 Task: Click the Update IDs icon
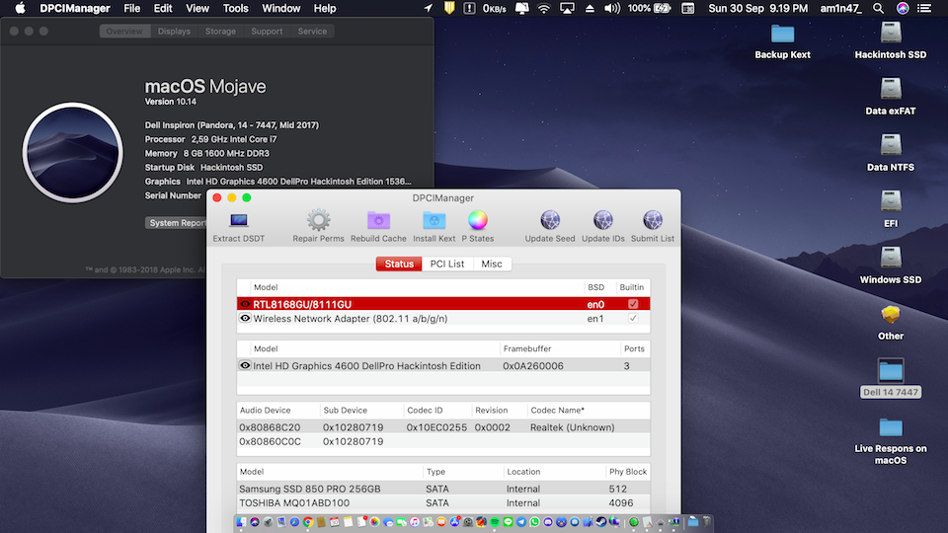(602, 221)
